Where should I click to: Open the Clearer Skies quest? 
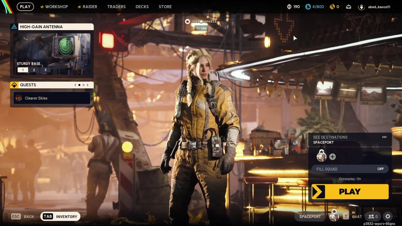[52, 98]
